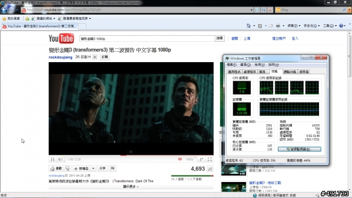The width and height of the screenshot is (352, 198).
Task: Open Task Manager View menu
Action: [x=260, y=65]
